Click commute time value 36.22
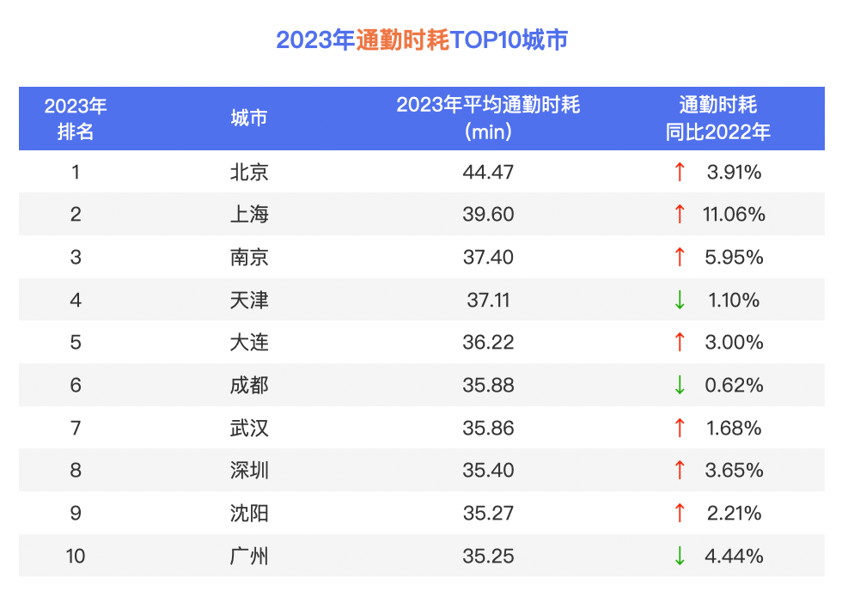 [488, 342]
